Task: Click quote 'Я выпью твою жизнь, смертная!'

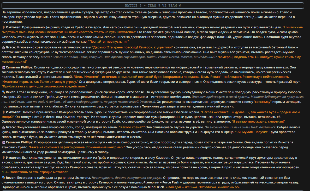Action: tap(258, 122)
